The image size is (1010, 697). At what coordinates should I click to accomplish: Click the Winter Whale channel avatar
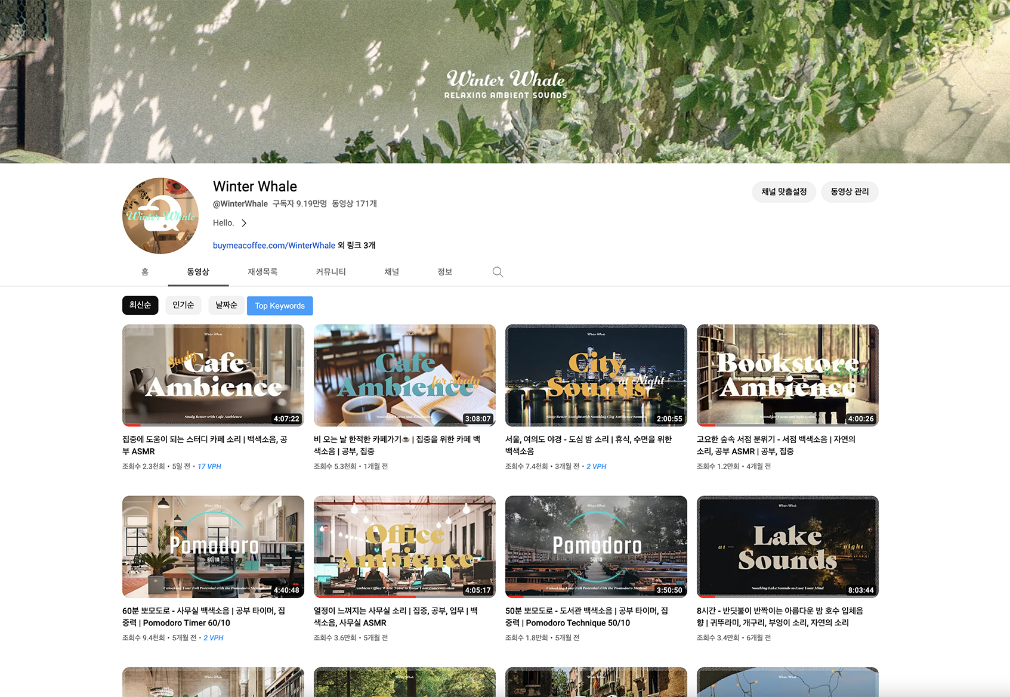coord(160,216)
